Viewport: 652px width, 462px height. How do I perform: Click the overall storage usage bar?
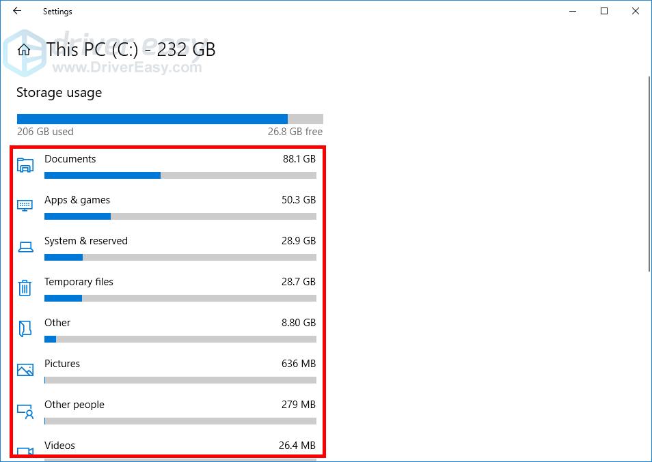(169, 119)
